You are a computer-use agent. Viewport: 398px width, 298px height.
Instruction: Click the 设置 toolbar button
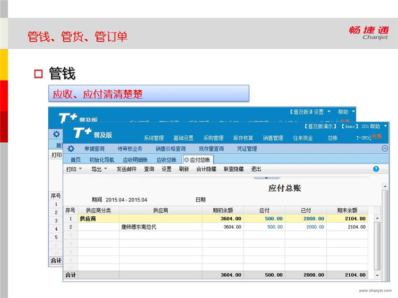[x=167, y=169]
